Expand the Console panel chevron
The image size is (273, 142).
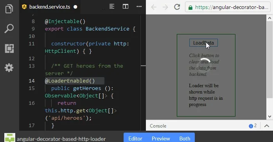(267, 126)
